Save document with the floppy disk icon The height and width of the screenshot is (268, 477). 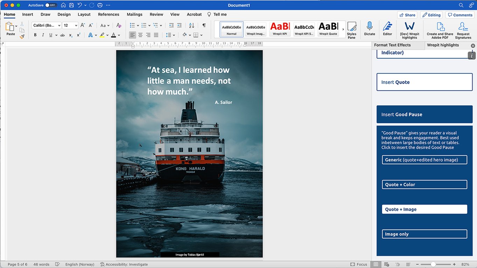(x=71, y=5)
